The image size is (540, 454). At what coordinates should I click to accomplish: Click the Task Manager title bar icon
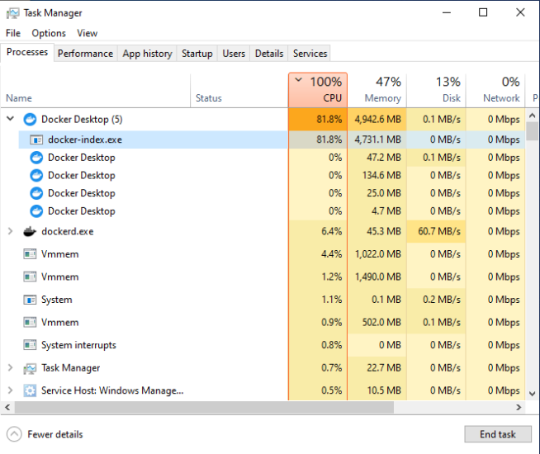[x=12, y=13]
